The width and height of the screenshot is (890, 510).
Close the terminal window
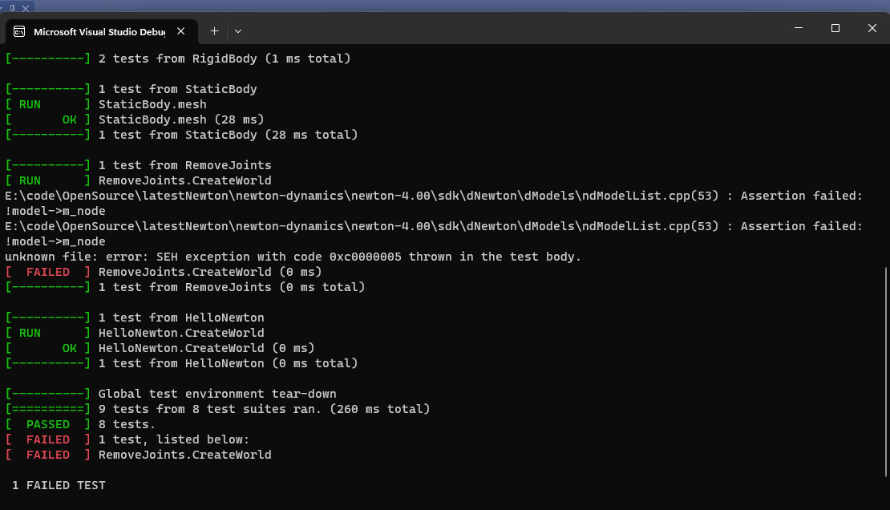(x=872, y=28)
